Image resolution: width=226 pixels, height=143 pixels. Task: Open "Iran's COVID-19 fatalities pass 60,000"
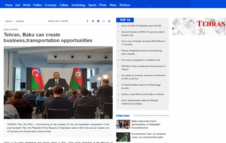click(x=141, y=26)
